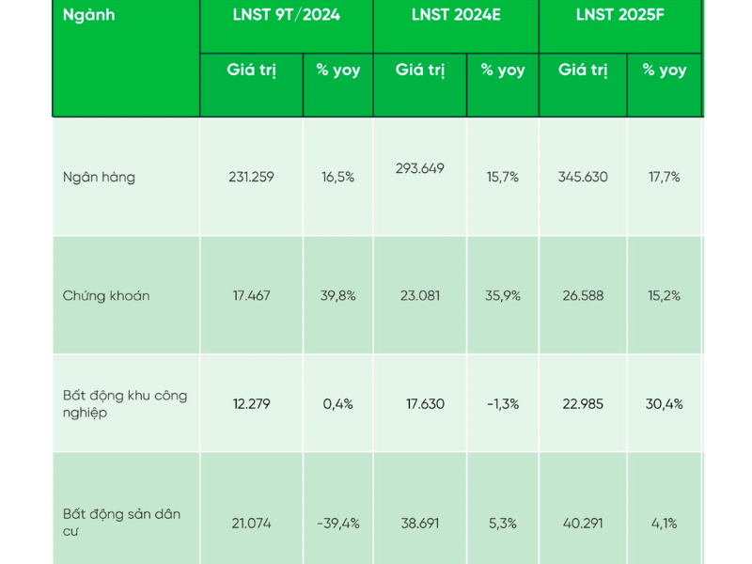
Task: Select the 345.630 value cell
Action: click(x=583, y=177)
